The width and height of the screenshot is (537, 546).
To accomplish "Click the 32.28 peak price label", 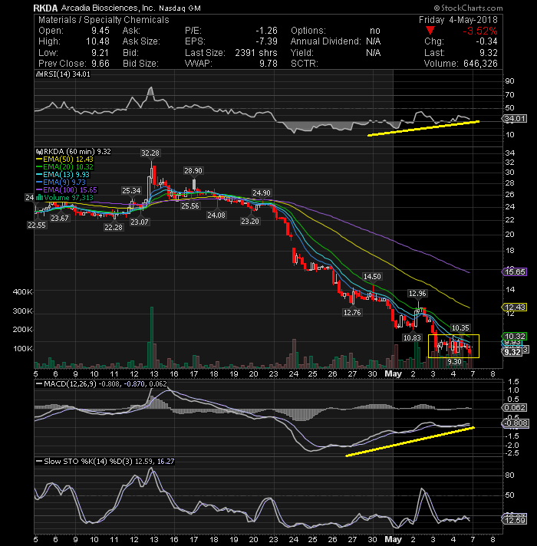I will [150, 153].
